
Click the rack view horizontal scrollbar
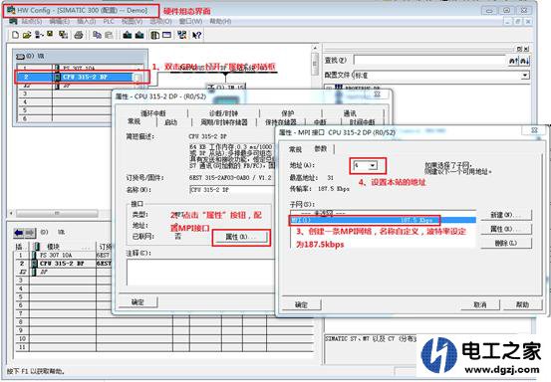57,213
